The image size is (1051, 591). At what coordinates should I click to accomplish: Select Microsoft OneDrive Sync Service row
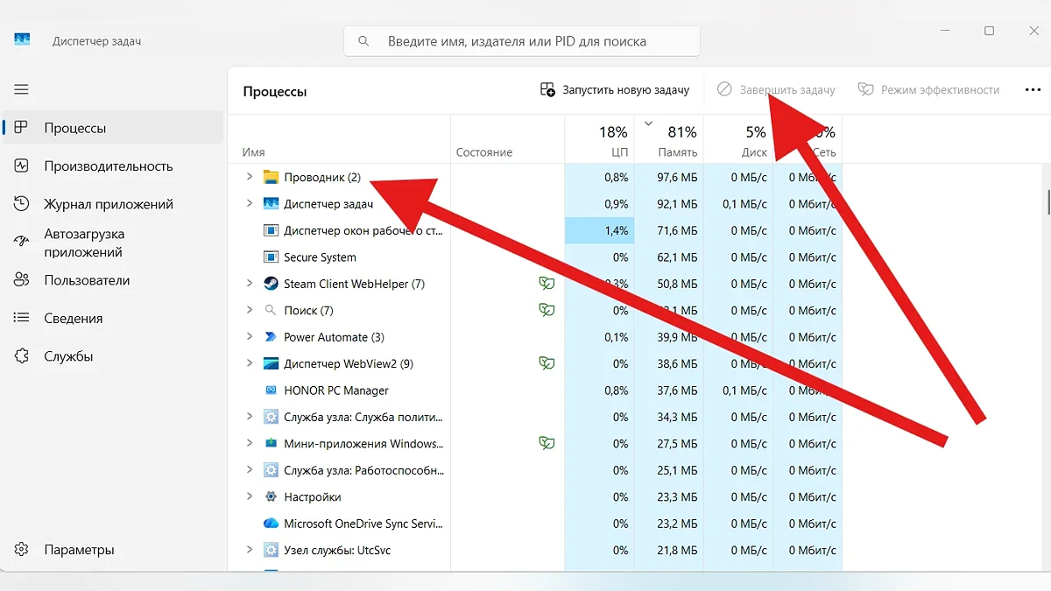pyautogui.click(x=534, y=524)
